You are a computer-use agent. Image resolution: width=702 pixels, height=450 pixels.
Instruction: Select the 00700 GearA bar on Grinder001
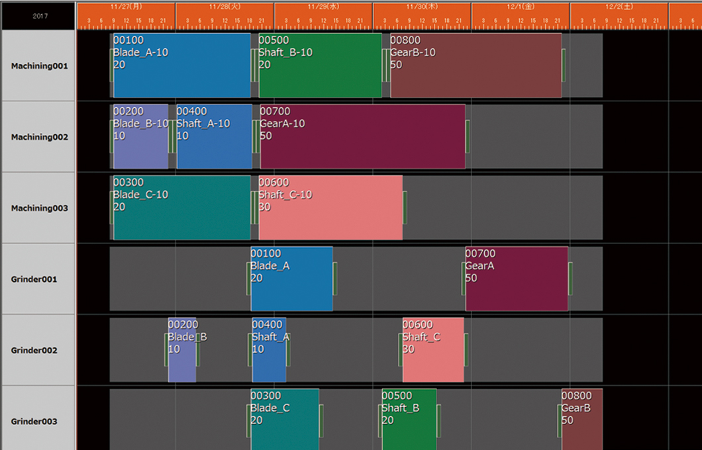[x=517, y=278]
